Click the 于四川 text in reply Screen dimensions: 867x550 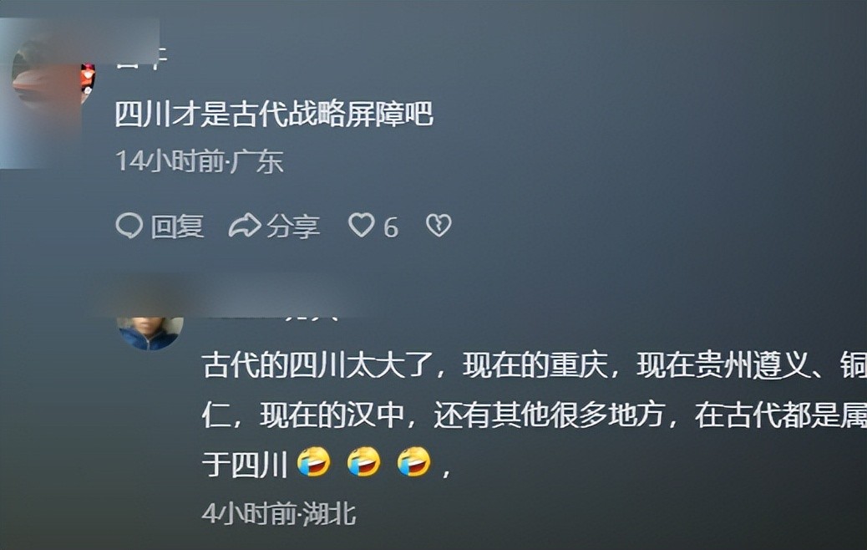click(245, 464)
